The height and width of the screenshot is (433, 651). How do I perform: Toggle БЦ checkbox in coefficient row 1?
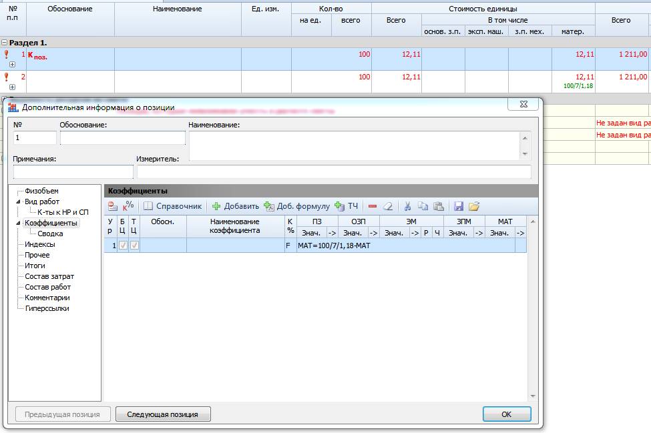123,246
